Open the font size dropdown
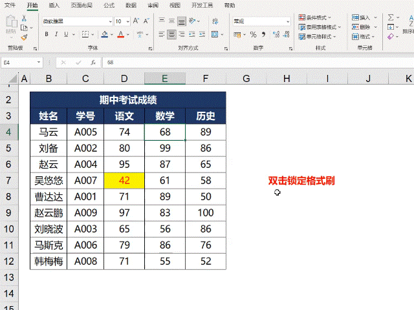This screenshot has height=310, width=414. (128, 21)
